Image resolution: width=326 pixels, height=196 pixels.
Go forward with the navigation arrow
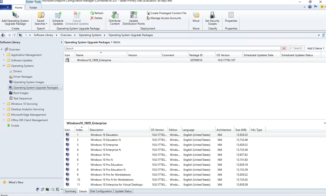pos(9,35)
